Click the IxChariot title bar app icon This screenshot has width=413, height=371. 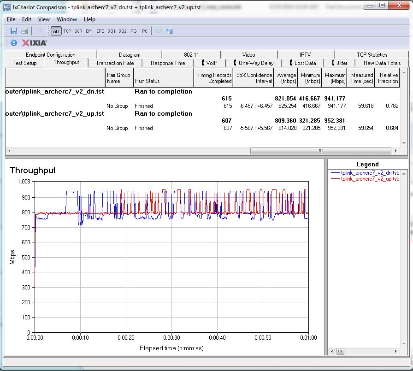(x=7, y=7)
